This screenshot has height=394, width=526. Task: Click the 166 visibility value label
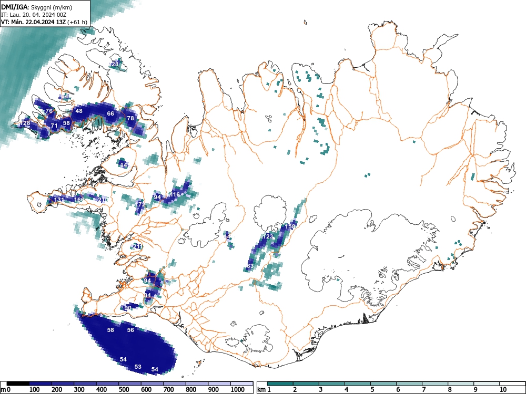[79, 200]
